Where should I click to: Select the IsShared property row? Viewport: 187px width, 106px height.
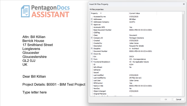tap(97, 70)
